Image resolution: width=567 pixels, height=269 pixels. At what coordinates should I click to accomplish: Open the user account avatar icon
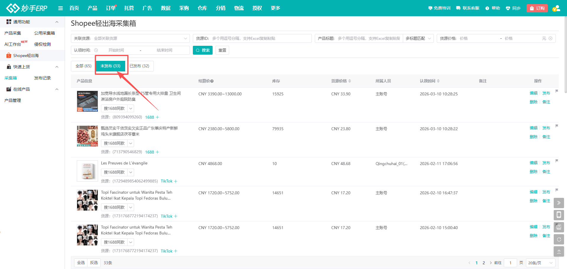tap(556, 8)
